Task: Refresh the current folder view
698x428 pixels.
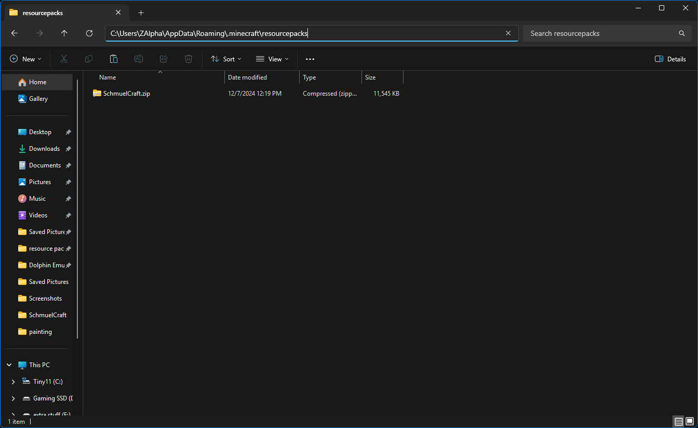Action: tap(89, 33)
